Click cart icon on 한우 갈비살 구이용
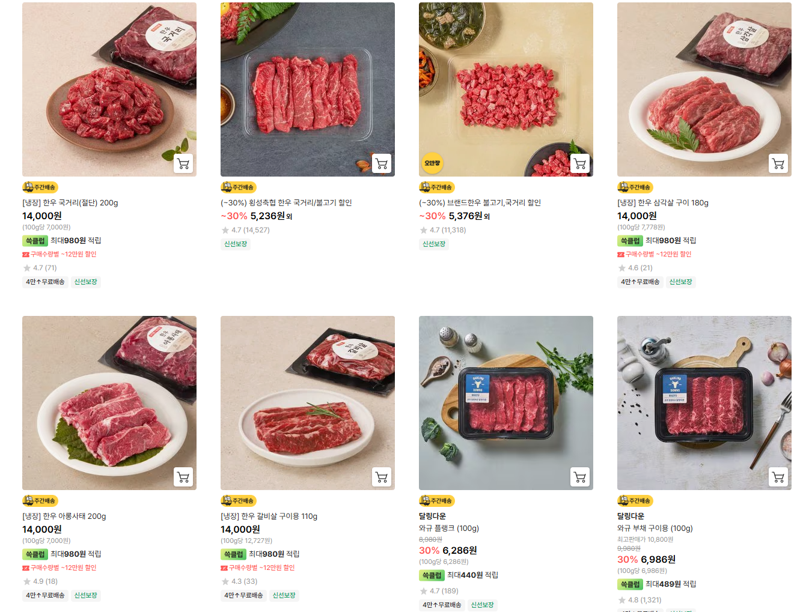 pyautogui.click(x=382, y=477)
